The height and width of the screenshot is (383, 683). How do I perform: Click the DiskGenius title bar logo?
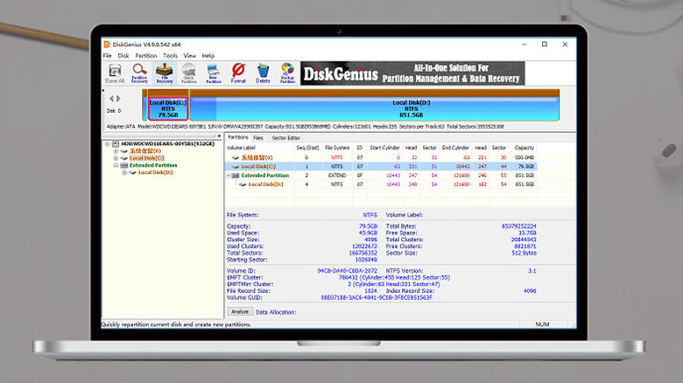[x=107, y=45]
